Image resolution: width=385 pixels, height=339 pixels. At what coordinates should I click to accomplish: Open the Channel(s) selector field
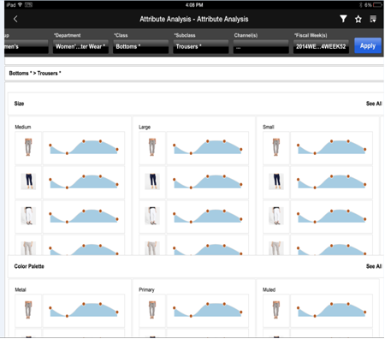pyautogui.click(x=261, y=46)
